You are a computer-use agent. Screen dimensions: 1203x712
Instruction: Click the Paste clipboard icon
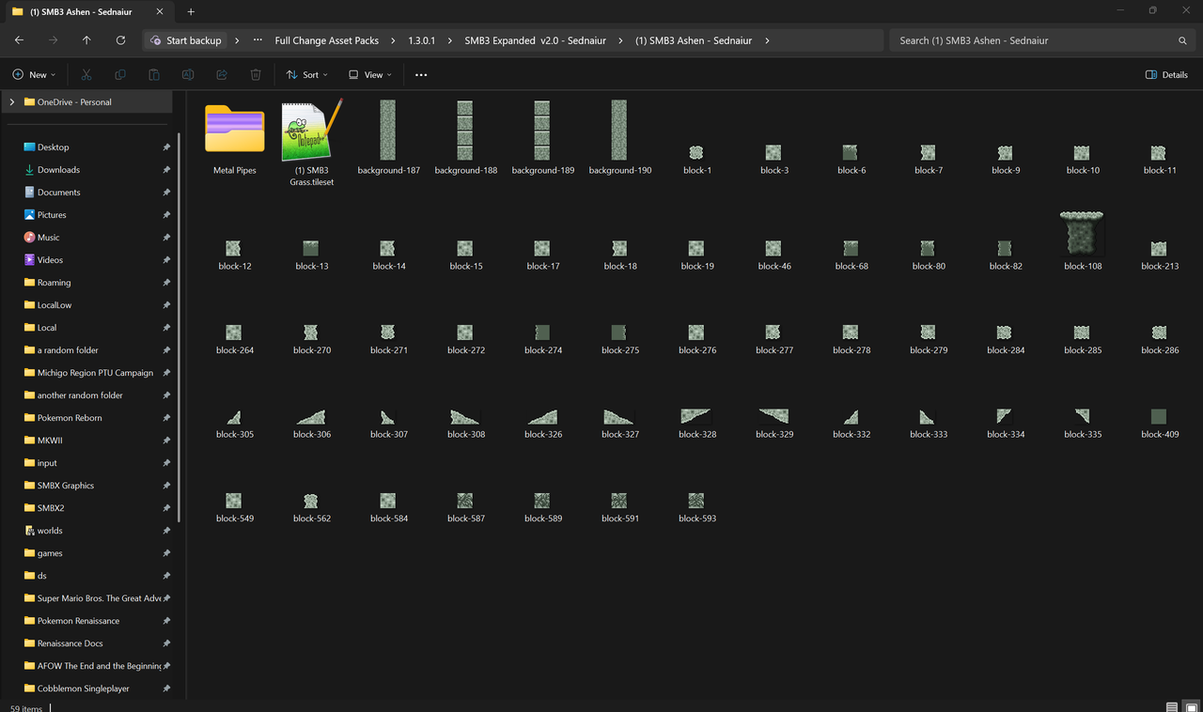pyautogui.click(x=154, y=74)
